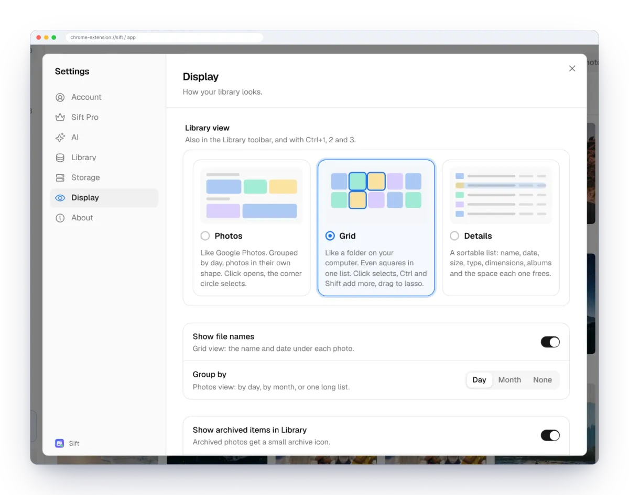Image resolution: width=629 pixels, height=495 pixels.
Task: Click the Photos view preview thumbnail
Action: [x=252, y=196]
